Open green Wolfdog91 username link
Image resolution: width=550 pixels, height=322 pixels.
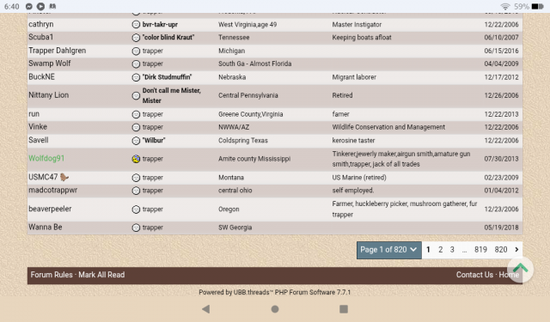[x=46, y=158]
